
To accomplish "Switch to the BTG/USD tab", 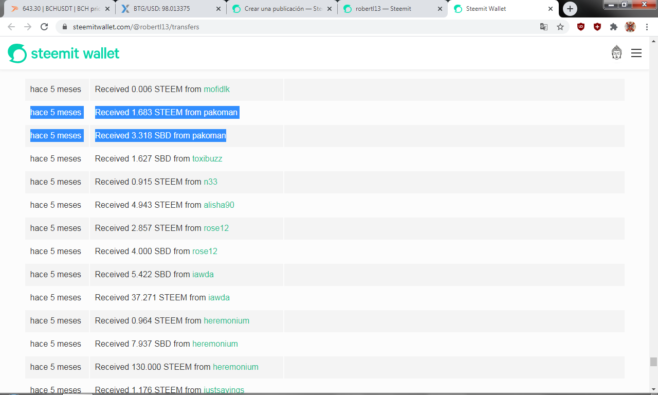I will tap(171, 9).
